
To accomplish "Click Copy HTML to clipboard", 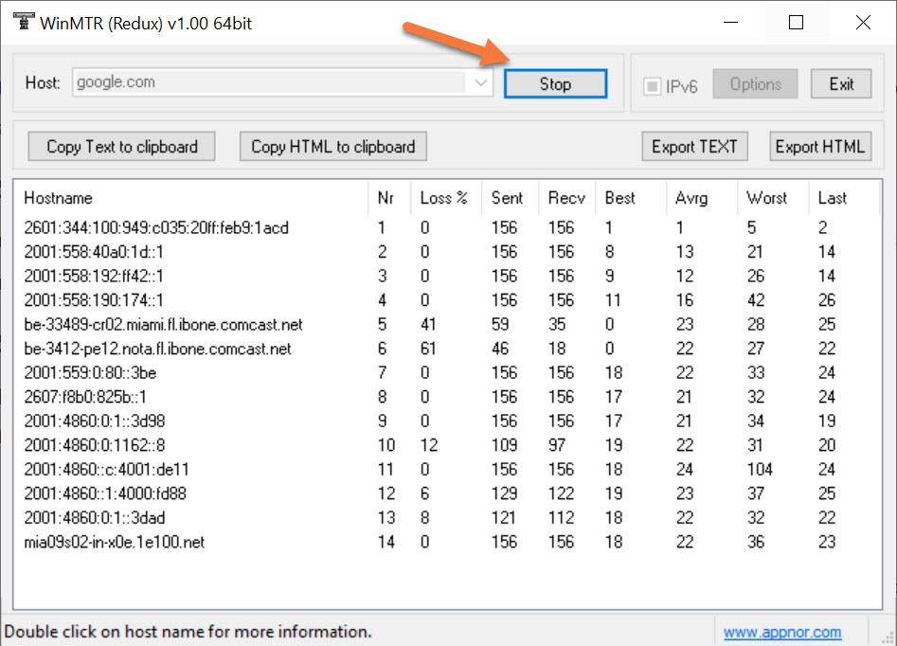I will pyautogui.click(x=332, y=146).
